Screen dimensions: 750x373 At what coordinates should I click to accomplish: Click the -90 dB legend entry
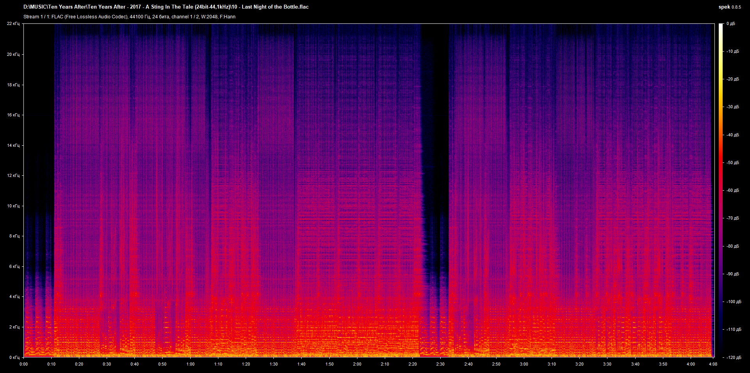click(x=732, y=274)
